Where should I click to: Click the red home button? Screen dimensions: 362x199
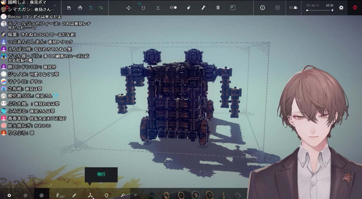pos(355,8)
